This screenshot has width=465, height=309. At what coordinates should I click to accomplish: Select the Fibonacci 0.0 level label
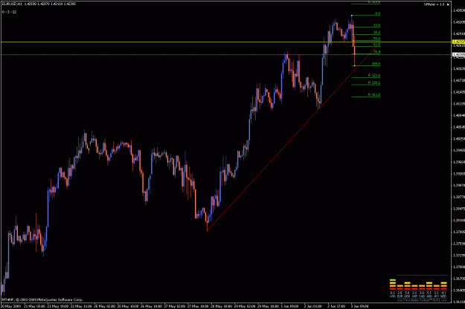tap(377, 13)
